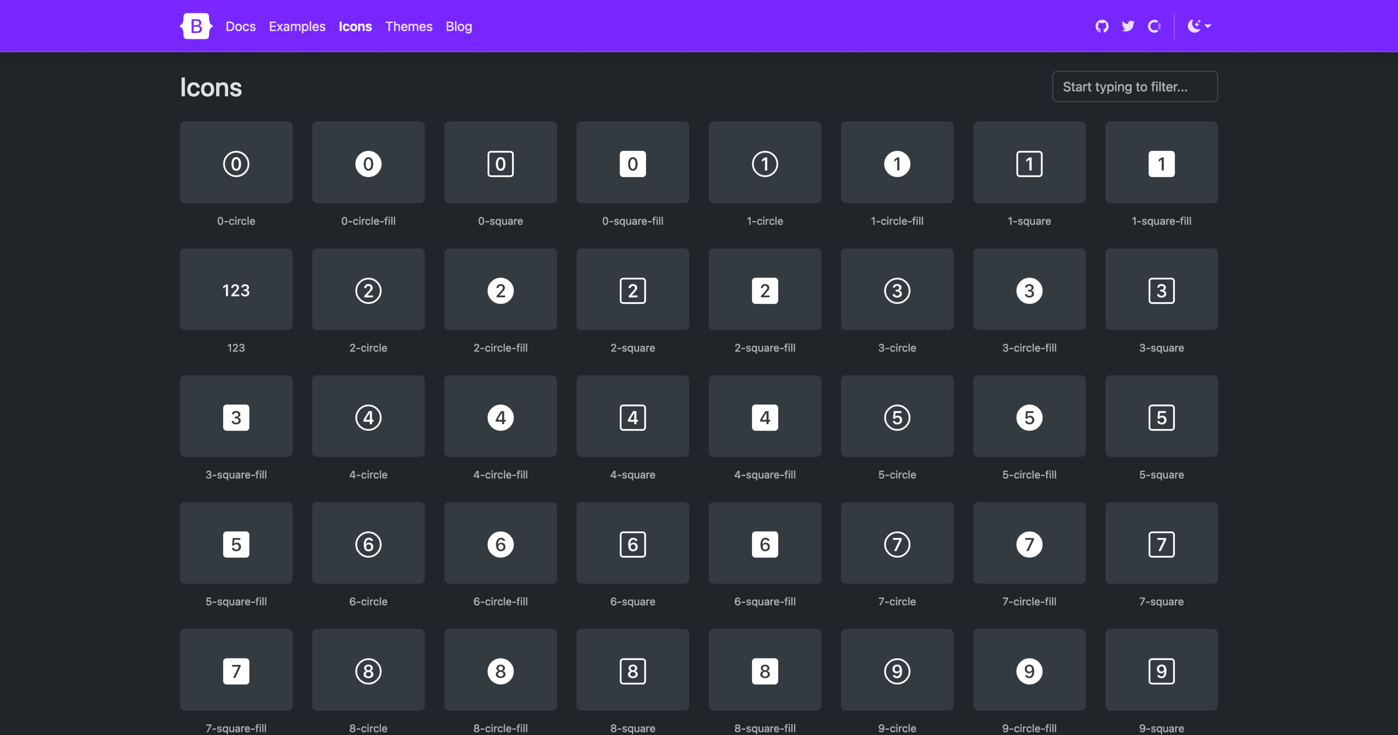Go to the Blog nav item
1398x735 pixels.
click(459, 26)
